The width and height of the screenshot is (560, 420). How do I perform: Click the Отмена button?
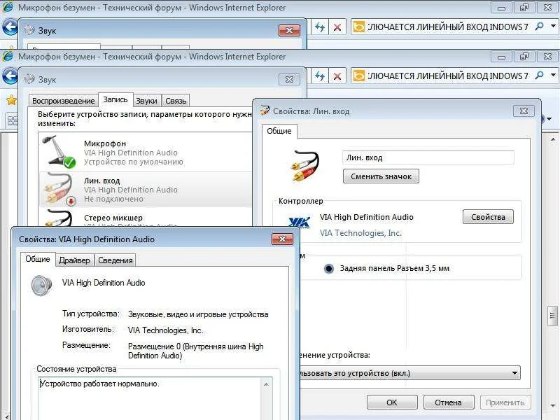coord(448,402)
